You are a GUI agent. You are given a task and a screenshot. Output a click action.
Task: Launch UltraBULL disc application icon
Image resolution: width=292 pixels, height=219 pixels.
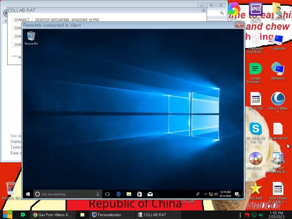click(x=255, y=161)
